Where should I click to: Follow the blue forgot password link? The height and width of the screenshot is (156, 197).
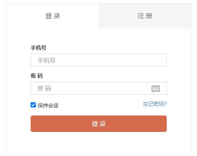click(155, 104)
